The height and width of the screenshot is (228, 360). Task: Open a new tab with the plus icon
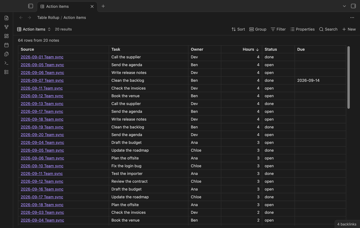click(103, 6)
